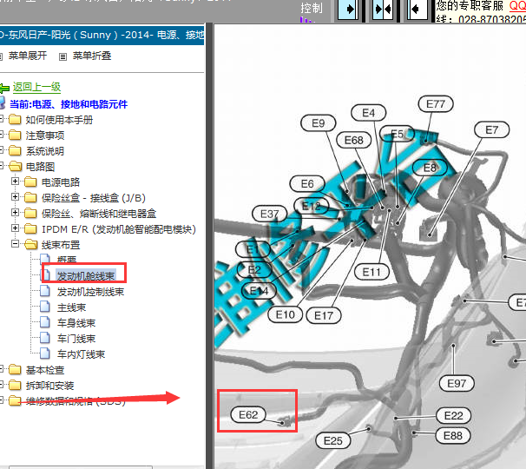
Task: Open the 如何使用本手册 folder
Action: 59,120
